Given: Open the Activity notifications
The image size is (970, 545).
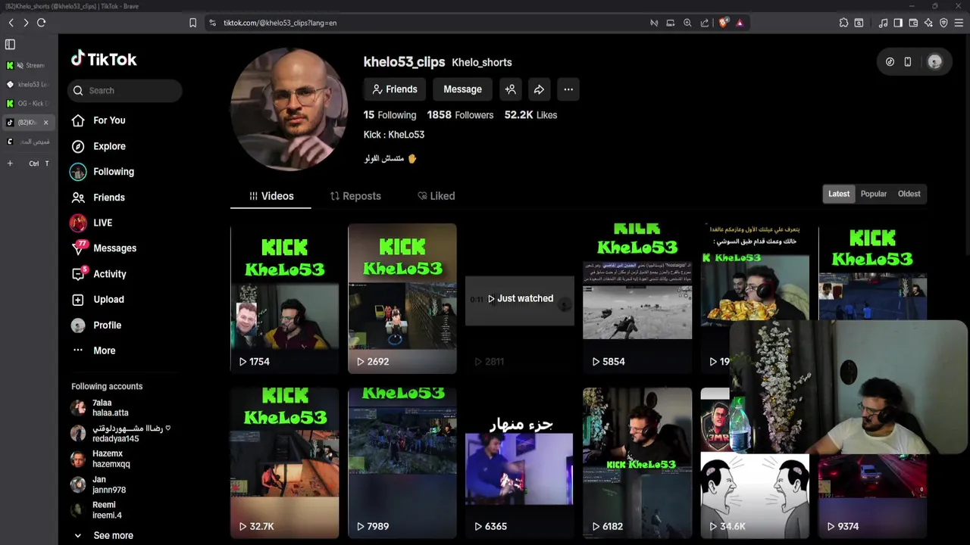Looking at the screenshot, I should click(x=109, y=274).
